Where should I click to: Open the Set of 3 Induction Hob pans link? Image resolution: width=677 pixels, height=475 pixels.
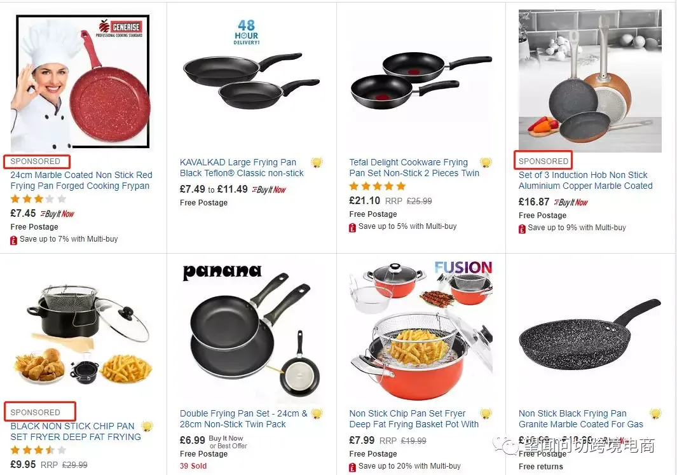coord(585,181)
